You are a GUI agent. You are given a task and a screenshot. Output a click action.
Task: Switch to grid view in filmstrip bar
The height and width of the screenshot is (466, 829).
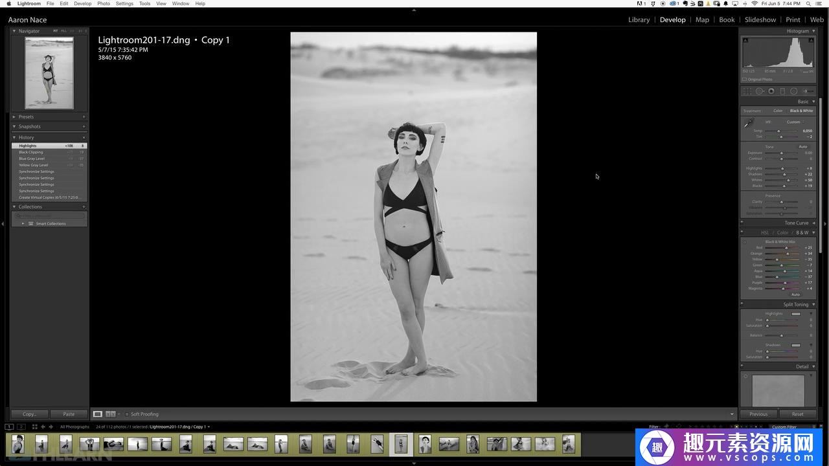coord(34,427)
